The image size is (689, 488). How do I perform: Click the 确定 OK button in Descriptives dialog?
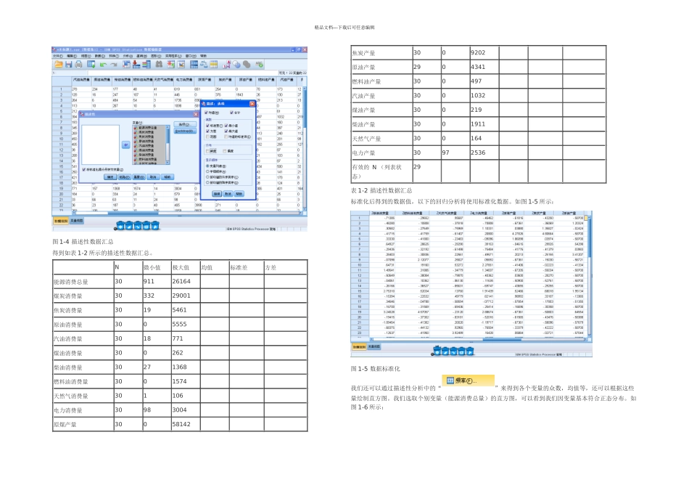110,177
